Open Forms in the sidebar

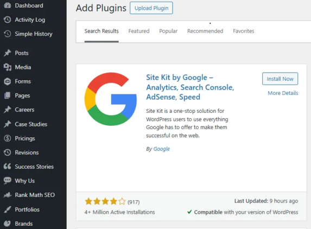[x=23, y=81]
